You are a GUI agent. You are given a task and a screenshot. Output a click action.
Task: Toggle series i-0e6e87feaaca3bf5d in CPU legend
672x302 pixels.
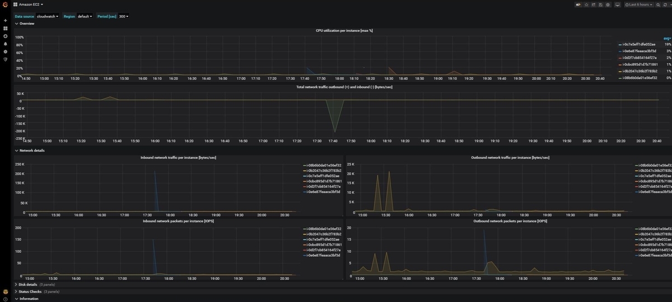[638, 51]
